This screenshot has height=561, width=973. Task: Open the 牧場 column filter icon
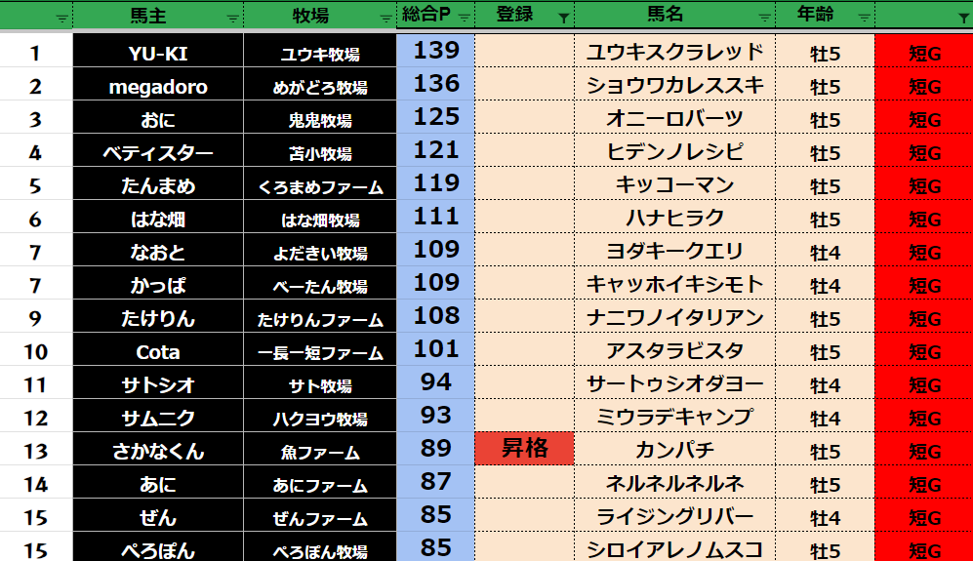coord(385,18)
